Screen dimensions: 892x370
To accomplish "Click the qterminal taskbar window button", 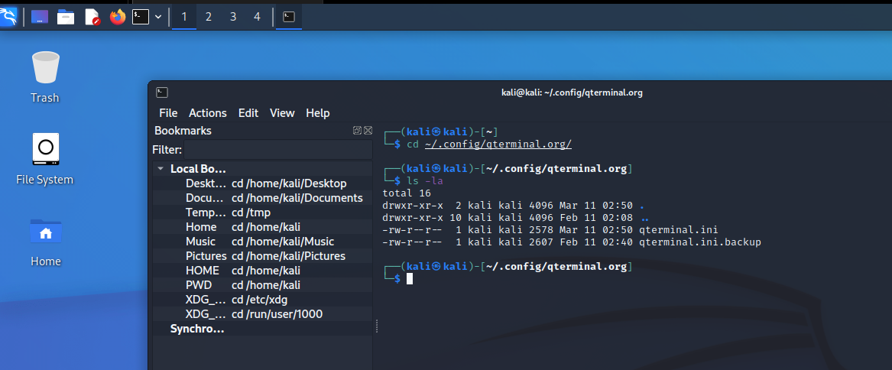I will point(289,16).
